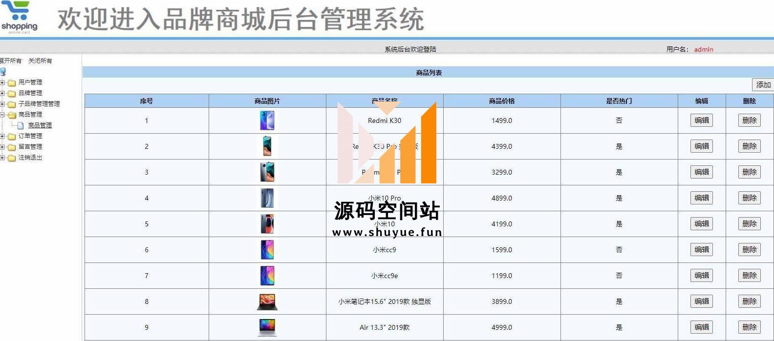This screenshot has height=341, width=774.
Task: Click the folder icon beside 留言管理
Action: click(12, 147)
